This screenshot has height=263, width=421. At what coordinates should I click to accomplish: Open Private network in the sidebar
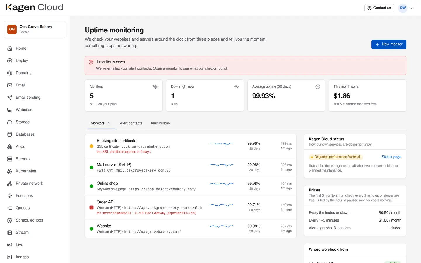tap(35, 184)
